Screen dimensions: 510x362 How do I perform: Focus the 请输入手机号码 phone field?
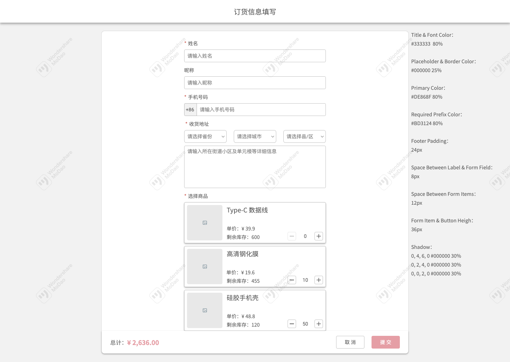point(261,110)
